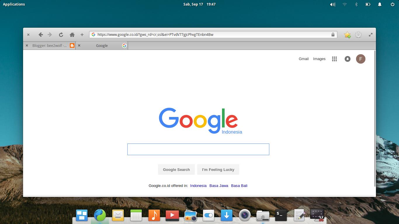This screenshot has height=224, width=399.
Task: Open Files home folder from dock
Action: pyautogui.click(x=263, y=216)
